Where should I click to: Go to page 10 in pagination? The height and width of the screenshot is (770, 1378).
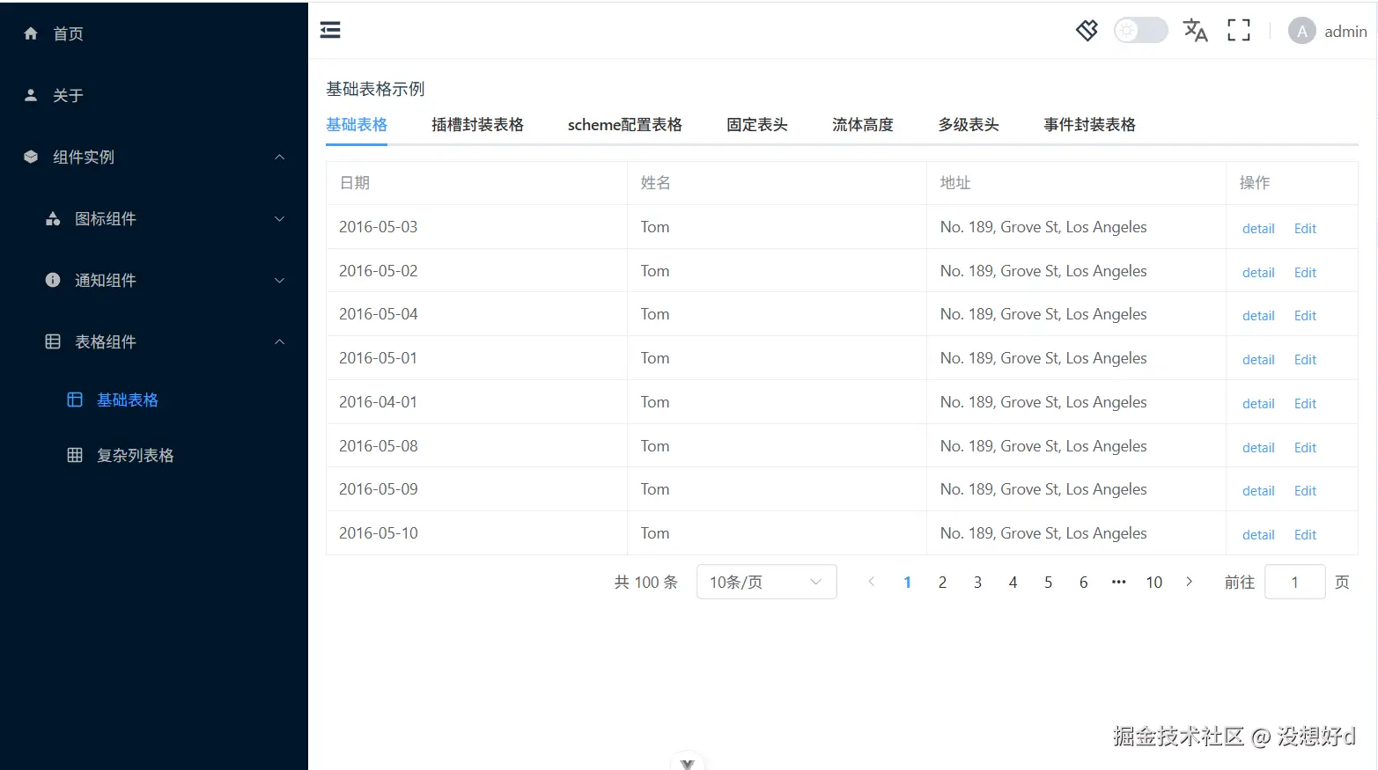[x=1154, y=582]
